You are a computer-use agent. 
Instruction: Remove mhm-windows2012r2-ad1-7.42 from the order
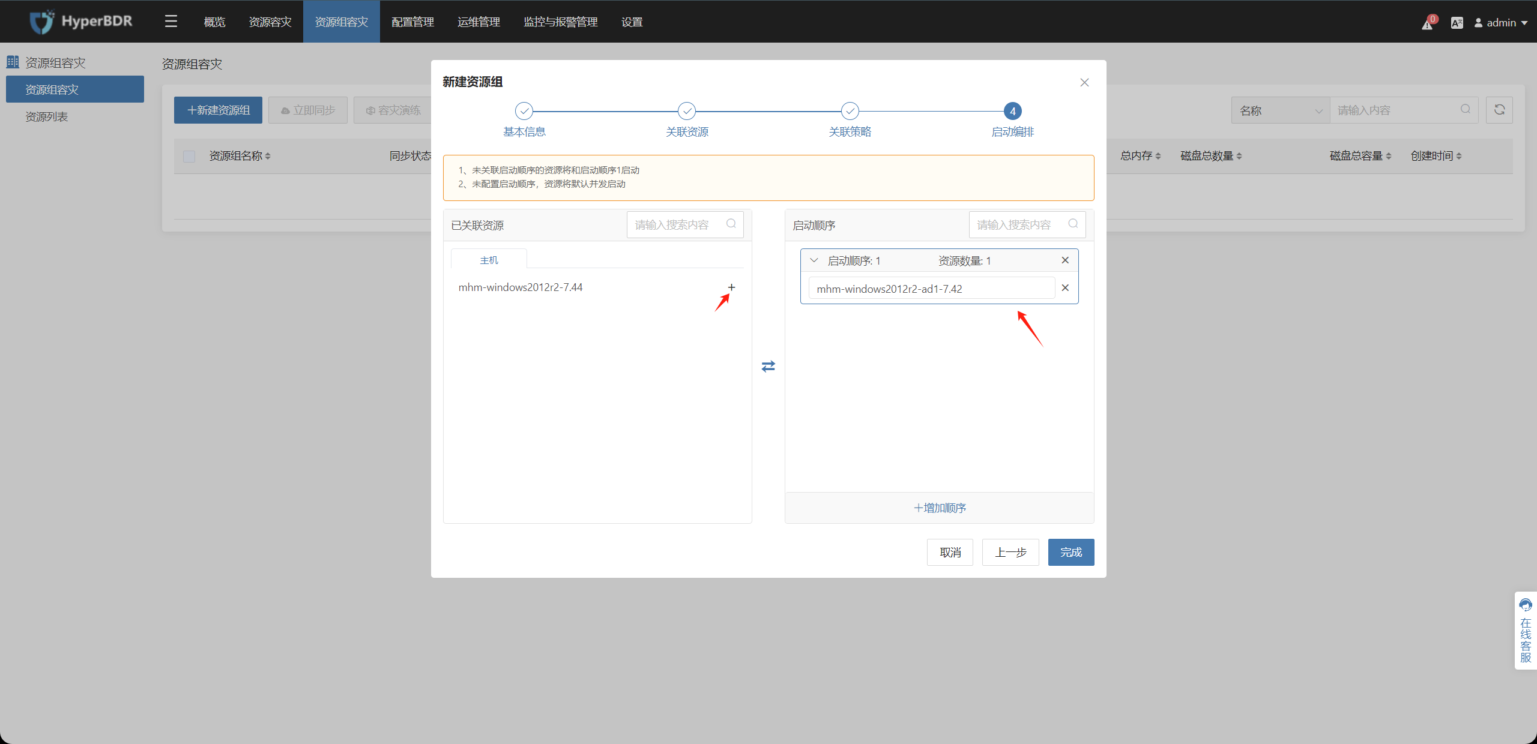point(1065,288)
